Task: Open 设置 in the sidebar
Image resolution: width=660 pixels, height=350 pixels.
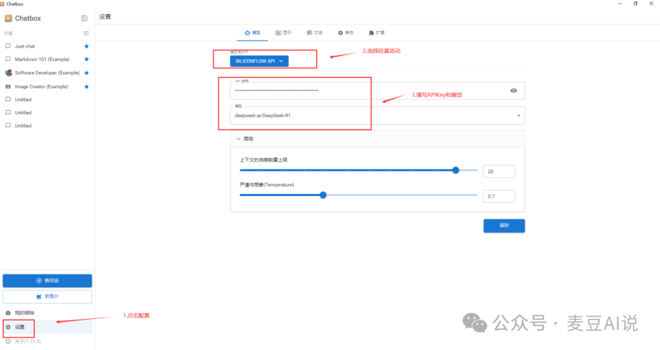Action: click(x=47, y=327)
